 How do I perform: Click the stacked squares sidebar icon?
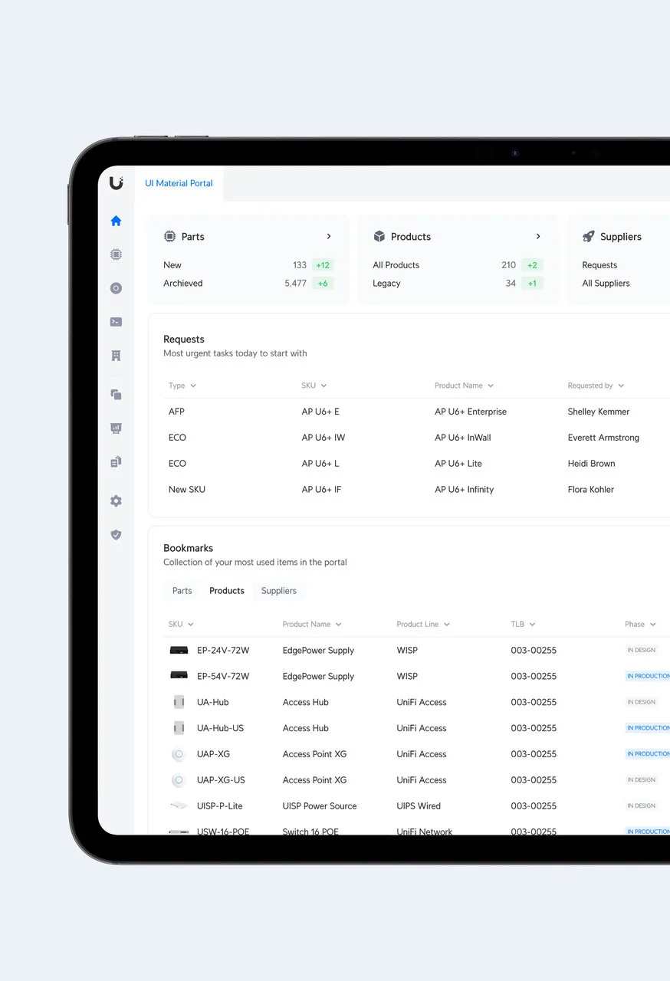[x=116, y=395]
